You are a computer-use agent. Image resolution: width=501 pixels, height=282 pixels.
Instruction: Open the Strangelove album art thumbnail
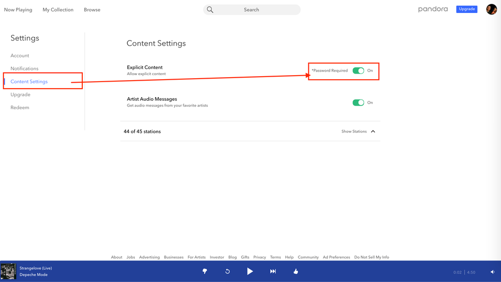coord(8,271)
